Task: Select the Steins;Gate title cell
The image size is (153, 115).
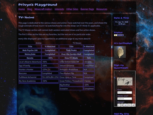Action: [x=30, y=54]
